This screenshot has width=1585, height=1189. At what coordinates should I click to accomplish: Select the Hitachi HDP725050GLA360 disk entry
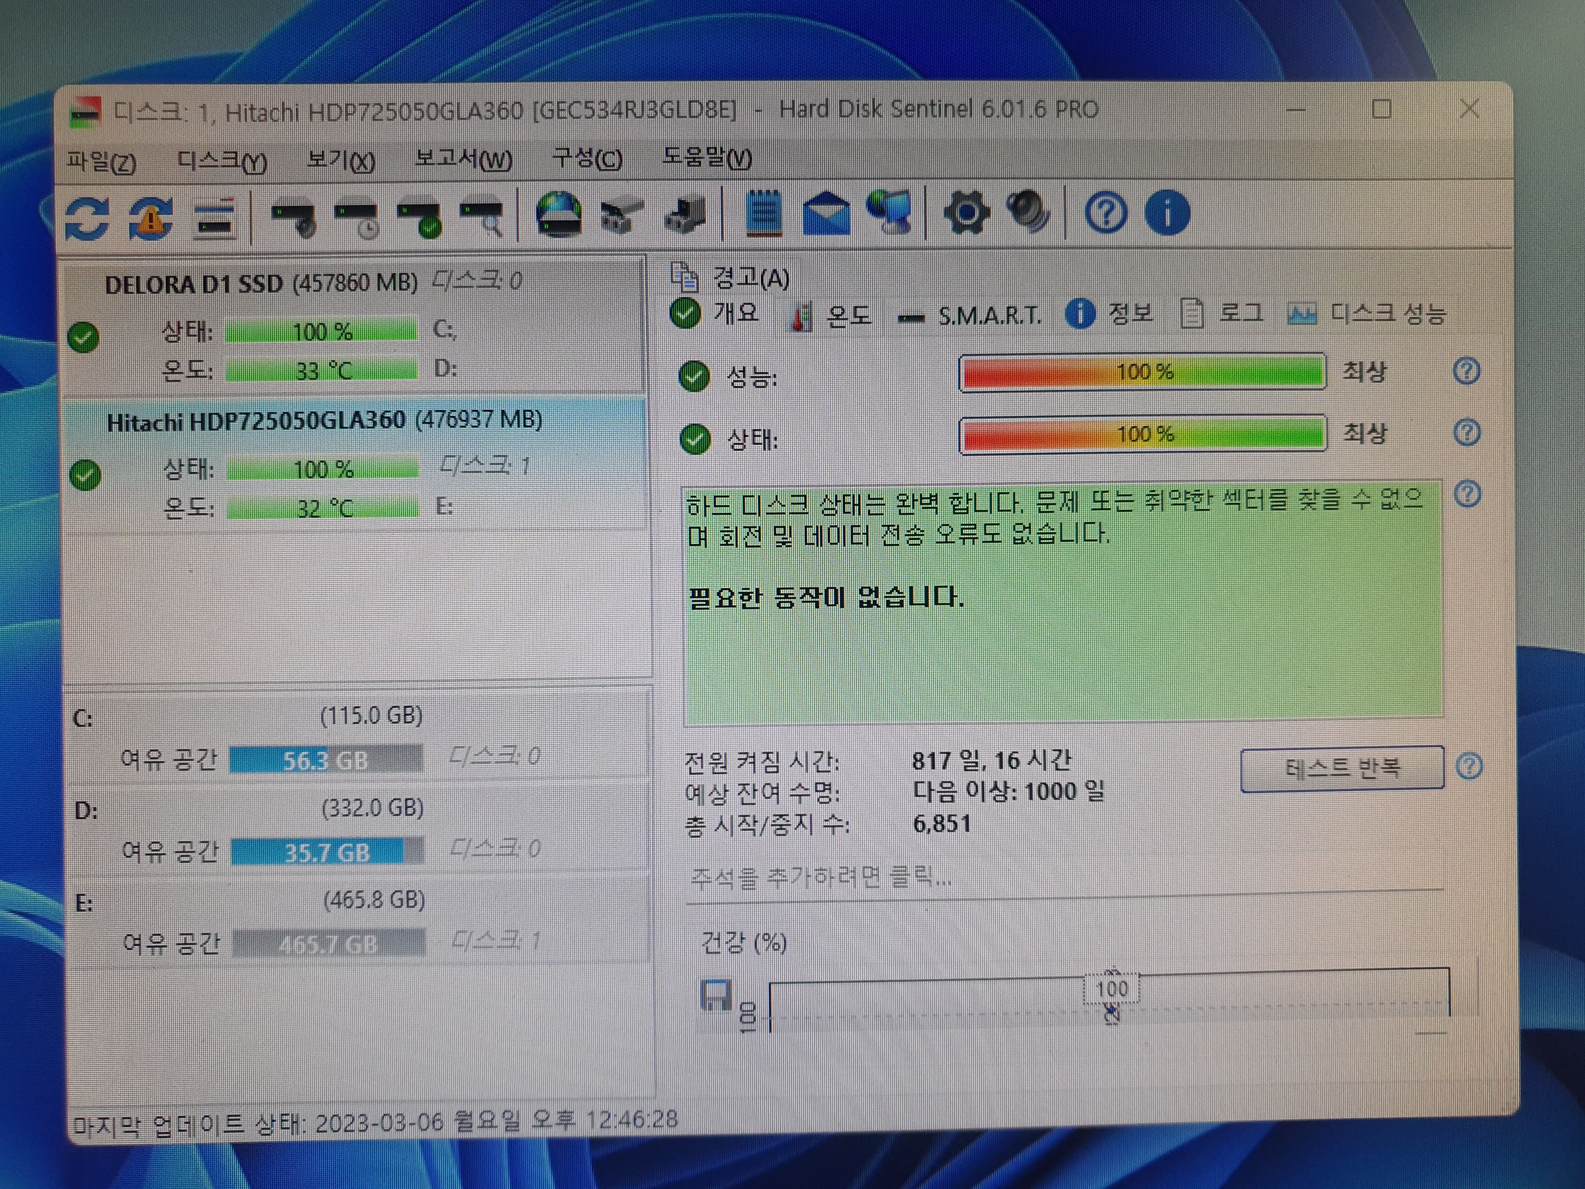pyautogui.click(x=355, y=464)
